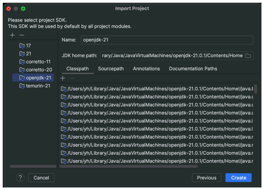Add a new SDK to the list
The image size is (263, 189).
click(x=12, y=35)
